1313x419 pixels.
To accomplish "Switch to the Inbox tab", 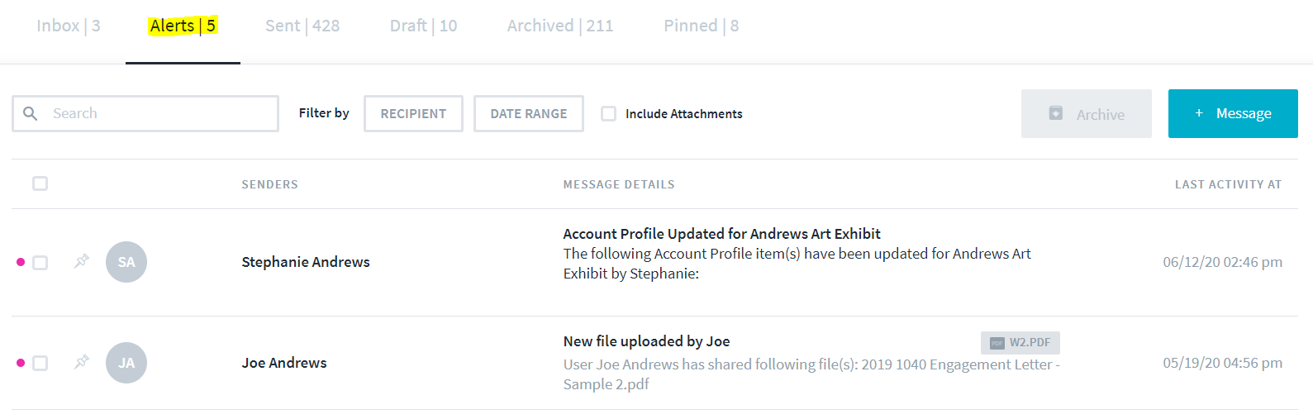I will tap(69, 26).
